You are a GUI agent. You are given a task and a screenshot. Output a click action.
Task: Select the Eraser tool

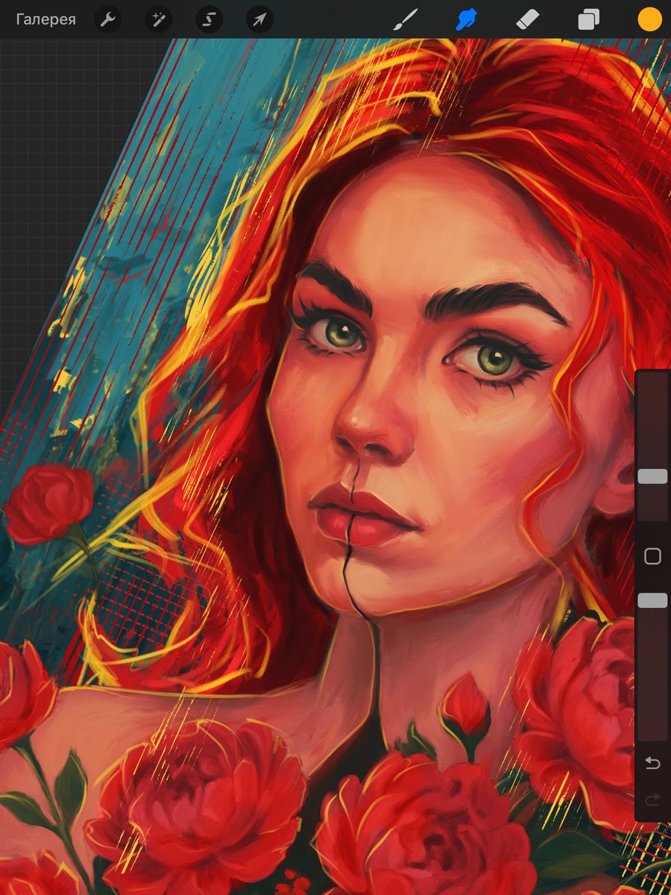pyautogui.click(x=527, y=19)
